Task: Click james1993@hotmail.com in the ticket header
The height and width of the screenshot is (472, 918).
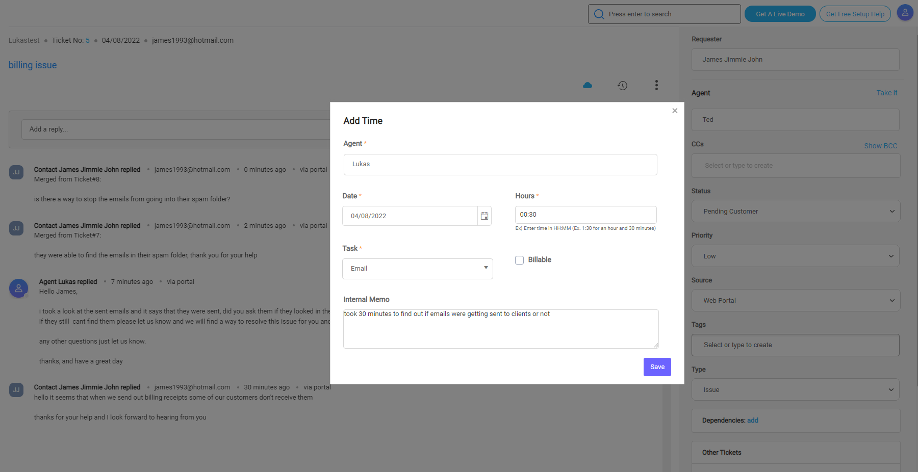Action: point(193,40)
